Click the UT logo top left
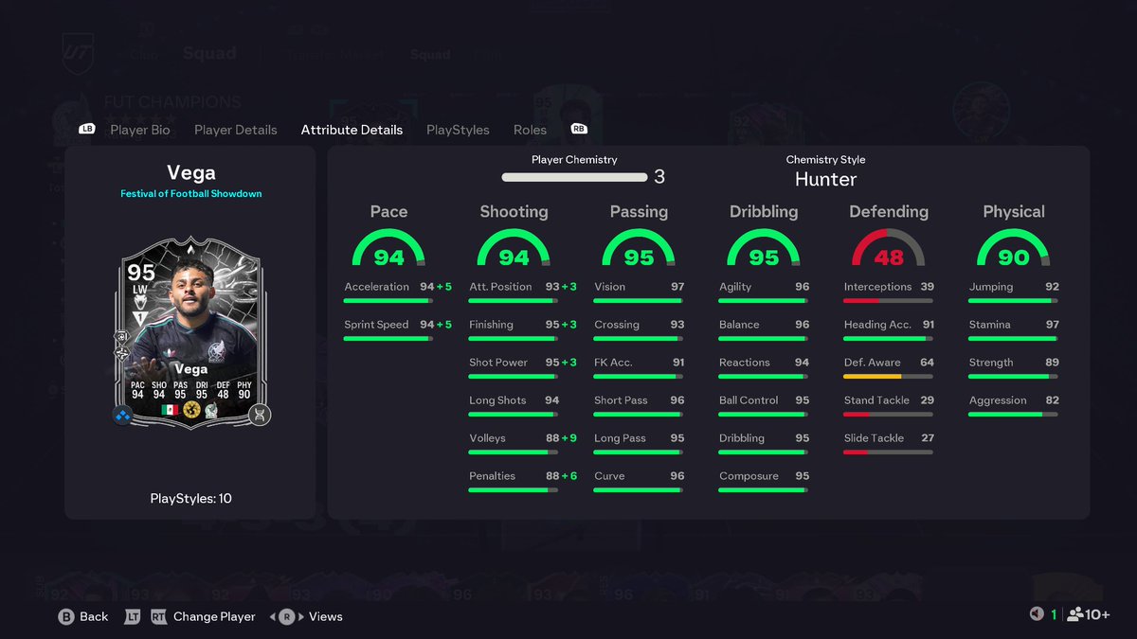Viewport: 1137px width, 639px height. [78, 52]
